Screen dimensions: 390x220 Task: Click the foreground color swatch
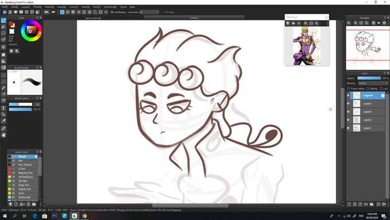(11, 24)
